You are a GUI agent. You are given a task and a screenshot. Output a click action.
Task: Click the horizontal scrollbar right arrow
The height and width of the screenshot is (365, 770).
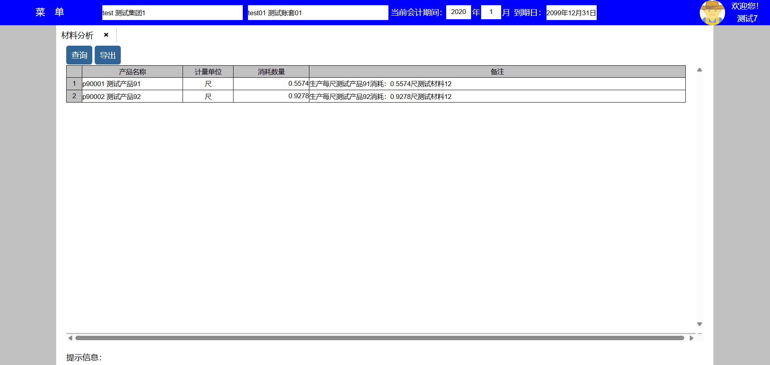tap(691, 338)
